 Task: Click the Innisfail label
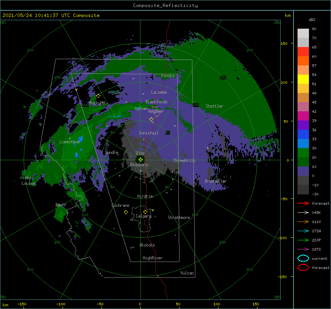[149, 133]
